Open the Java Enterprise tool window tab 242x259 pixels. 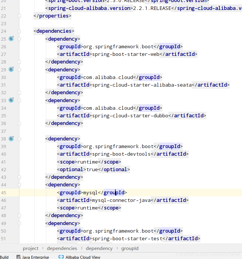coord(33,257)
